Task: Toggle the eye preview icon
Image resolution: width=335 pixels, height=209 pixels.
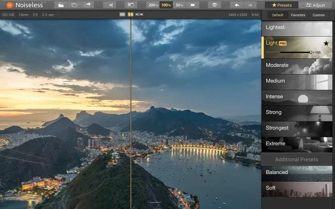Action: coord(214,5)
